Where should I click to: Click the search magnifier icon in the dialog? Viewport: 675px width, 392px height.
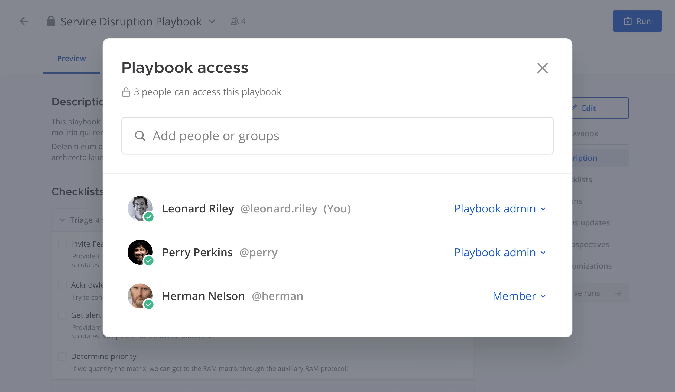pyautogui.click(x=140, y=136)
